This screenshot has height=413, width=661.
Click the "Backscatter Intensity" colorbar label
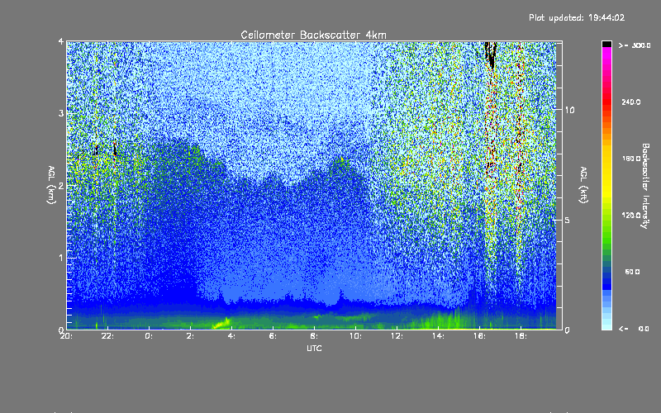[x=645, y=186]
